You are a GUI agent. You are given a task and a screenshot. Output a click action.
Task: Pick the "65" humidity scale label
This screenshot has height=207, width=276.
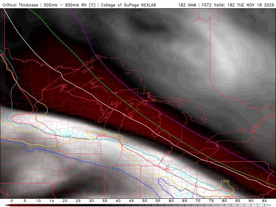pos(185,201)
